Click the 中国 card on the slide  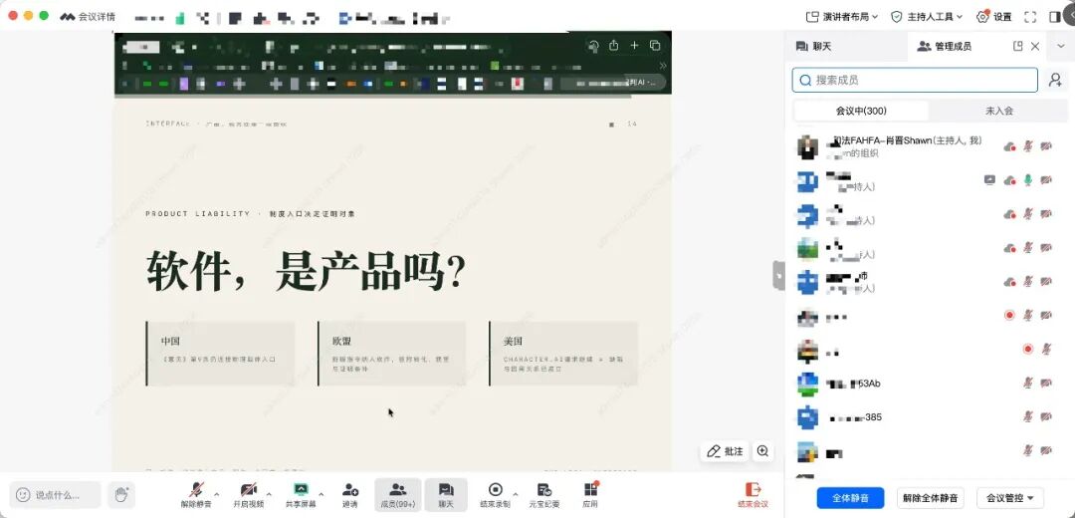[x=220, y=354]
